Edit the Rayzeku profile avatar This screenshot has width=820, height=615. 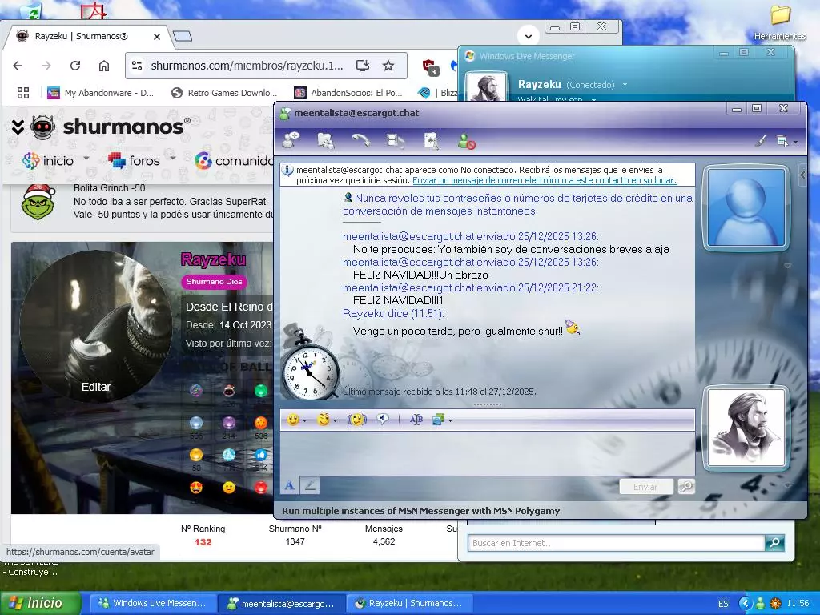coord(96,387)
